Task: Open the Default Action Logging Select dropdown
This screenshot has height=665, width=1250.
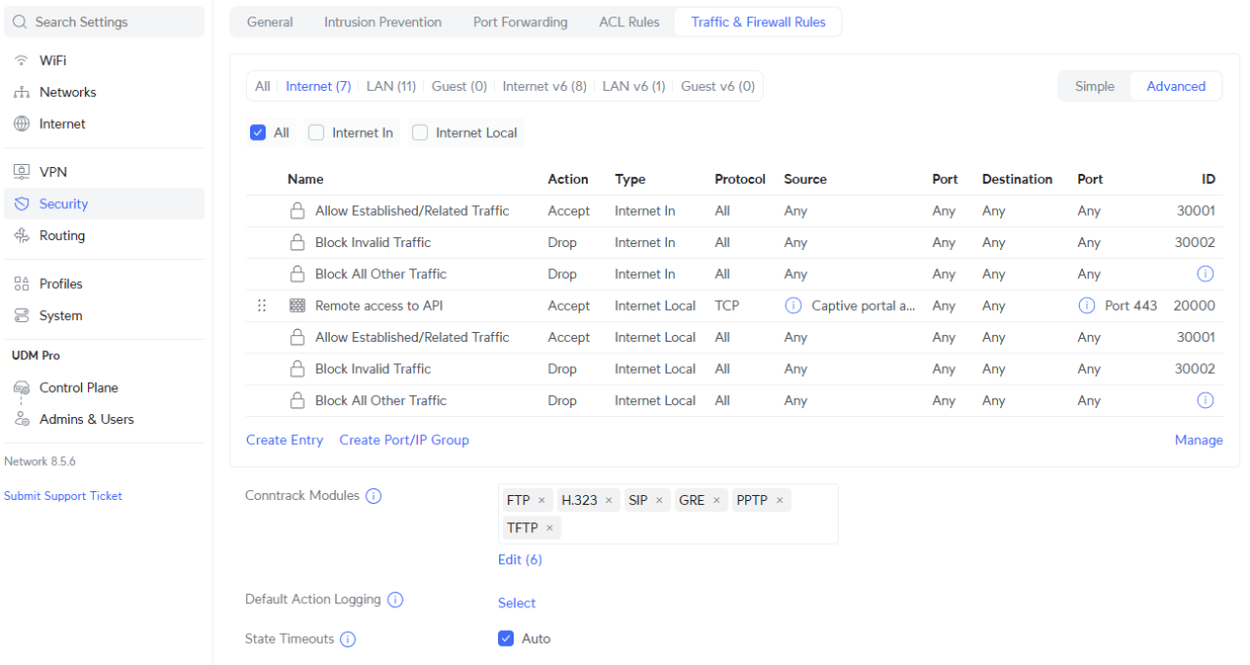Action: click(517, 603)
